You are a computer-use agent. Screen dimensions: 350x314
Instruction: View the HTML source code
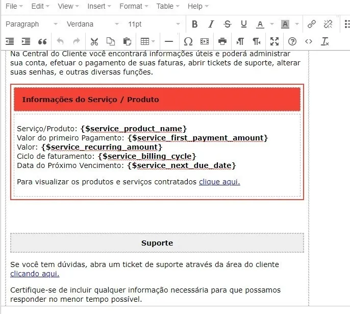pos(309,41)
